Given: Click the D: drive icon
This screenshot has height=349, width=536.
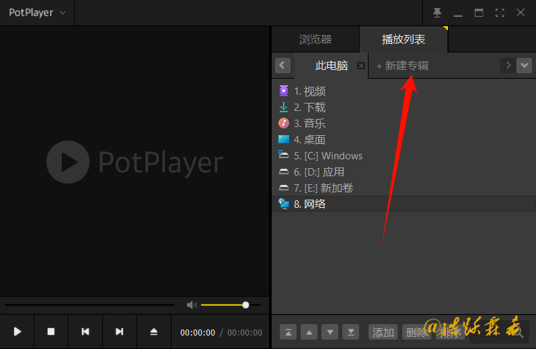Looking at the screenshot, I should click(x=284, y=171).
